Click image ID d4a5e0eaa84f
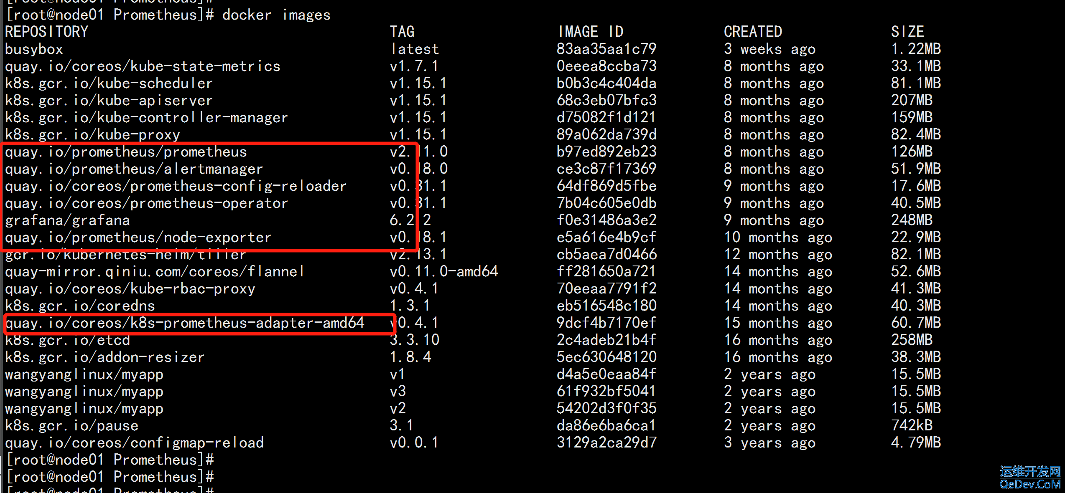This screenshot has width=1065, height=493. click(606, 374)
